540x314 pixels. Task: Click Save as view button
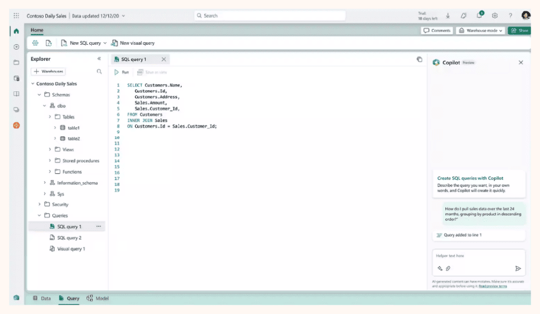(152, 72)
